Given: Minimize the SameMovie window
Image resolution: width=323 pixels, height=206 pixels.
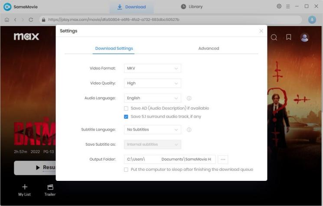Looking at the screenshot, I should (x=297, y=7).
